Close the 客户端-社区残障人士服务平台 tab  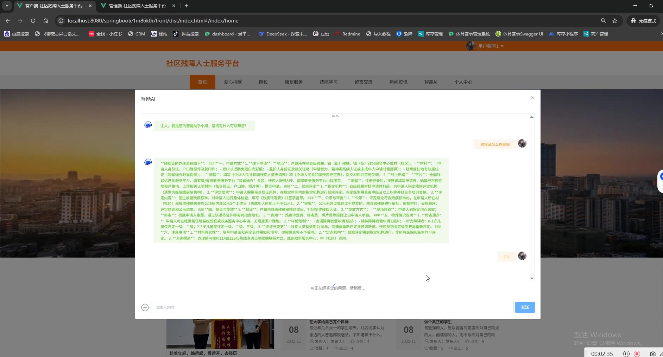90,6
